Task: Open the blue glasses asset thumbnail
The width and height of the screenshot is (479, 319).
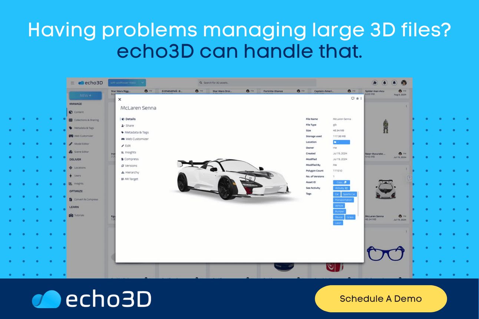Action: coord(386,253)
